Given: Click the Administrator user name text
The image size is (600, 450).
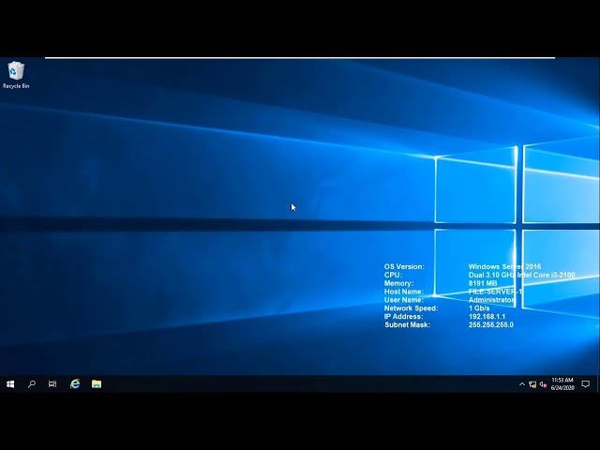Looking at the screenshot, I should point(491,300).
